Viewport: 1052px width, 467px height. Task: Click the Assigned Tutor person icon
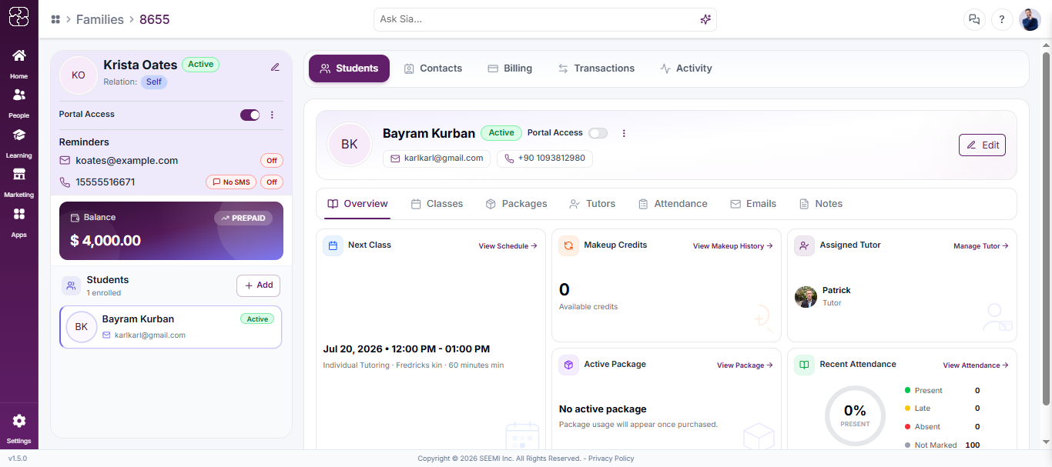pos(804,246)
